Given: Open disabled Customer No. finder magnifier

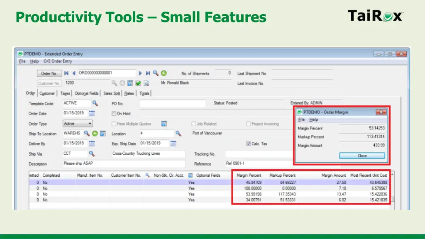Looking at the screenshot, I should [x=115, y=83].
